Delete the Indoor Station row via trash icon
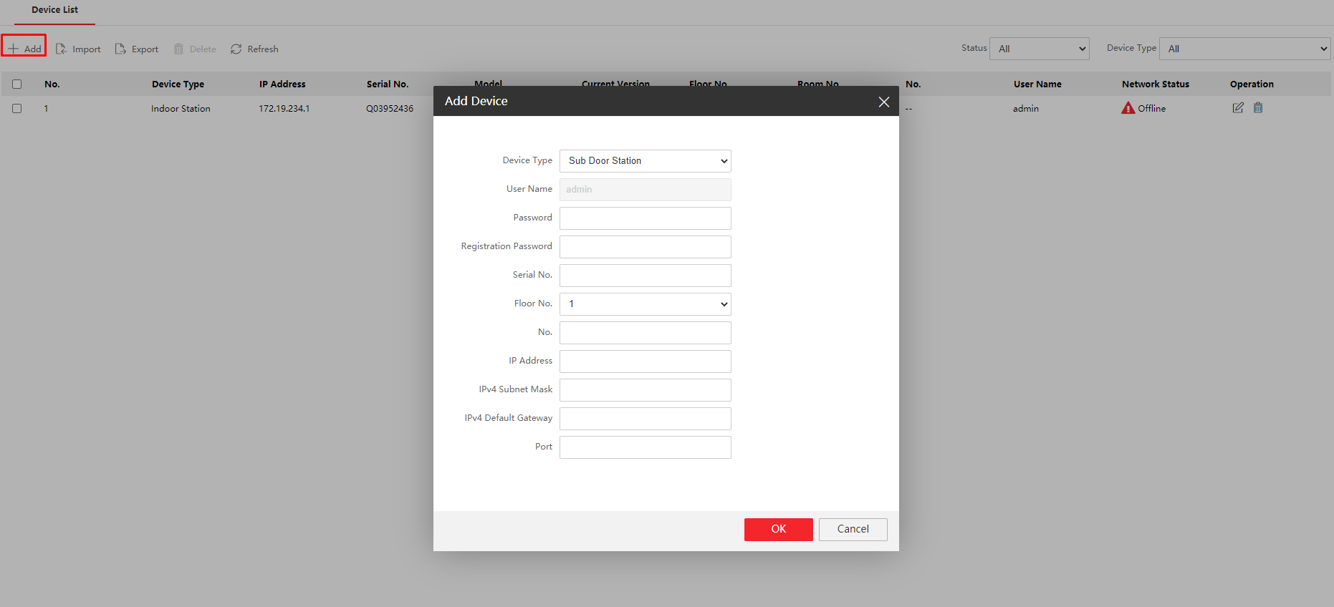 (x=1258, y=108)
